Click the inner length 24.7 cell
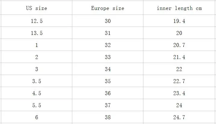216x124 pixels. tap(179, 117)
